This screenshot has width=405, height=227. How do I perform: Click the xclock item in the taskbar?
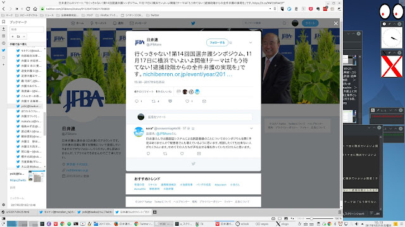tap(242, 224)
